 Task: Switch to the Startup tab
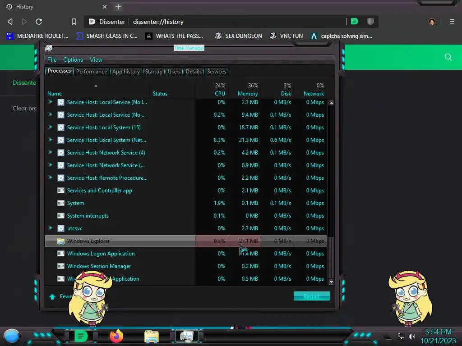(153, 72)
